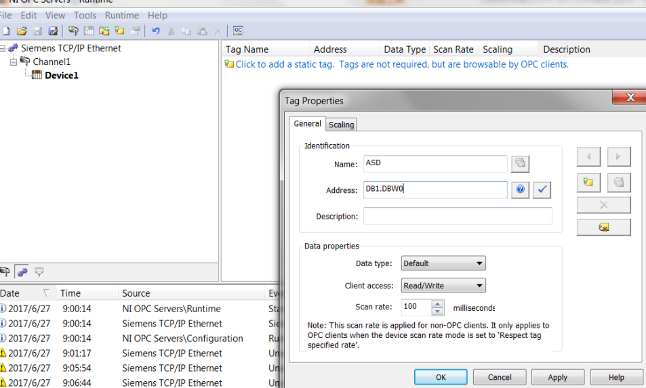Click the Properties toolbar icon

click(x=135, y=30)
